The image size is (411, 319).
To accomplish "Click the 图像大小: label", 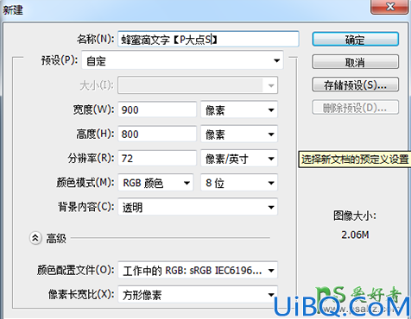I will [x=355, y=216].
